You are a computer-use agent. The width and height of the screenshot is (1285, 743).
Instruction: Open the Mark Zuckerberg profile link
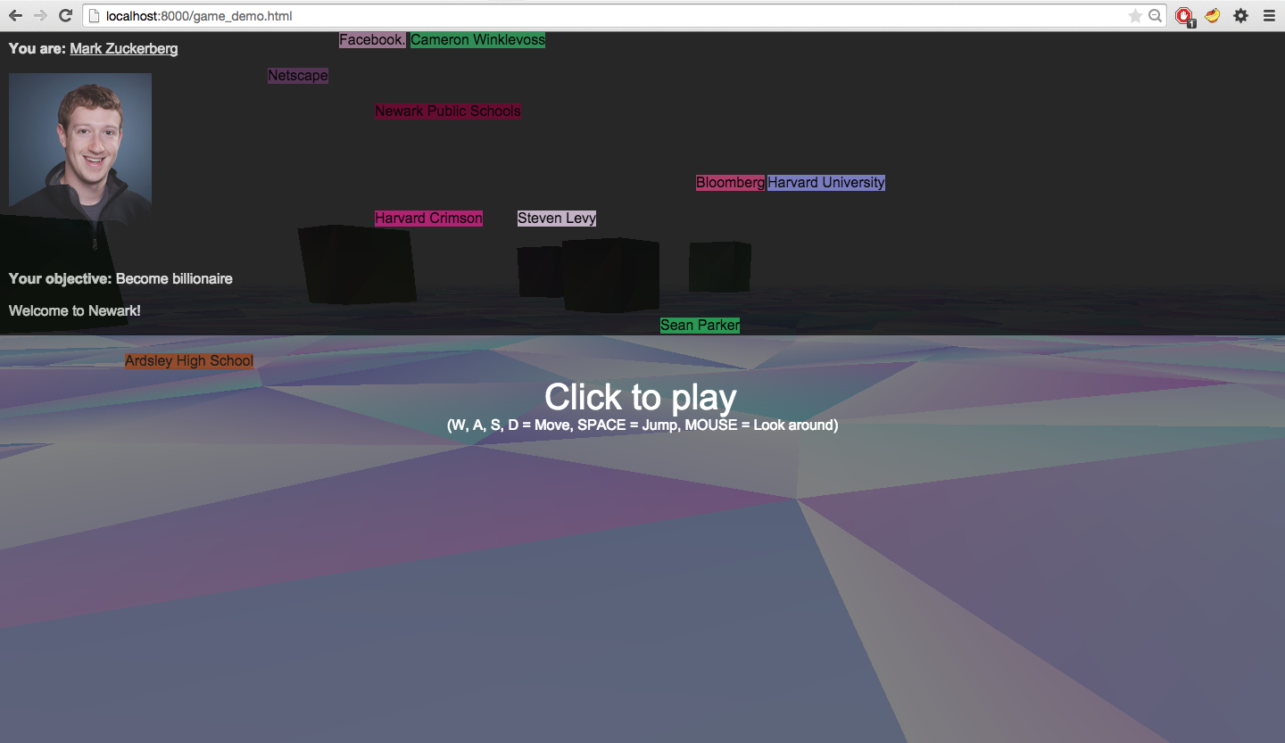click(x=123, y=48)
